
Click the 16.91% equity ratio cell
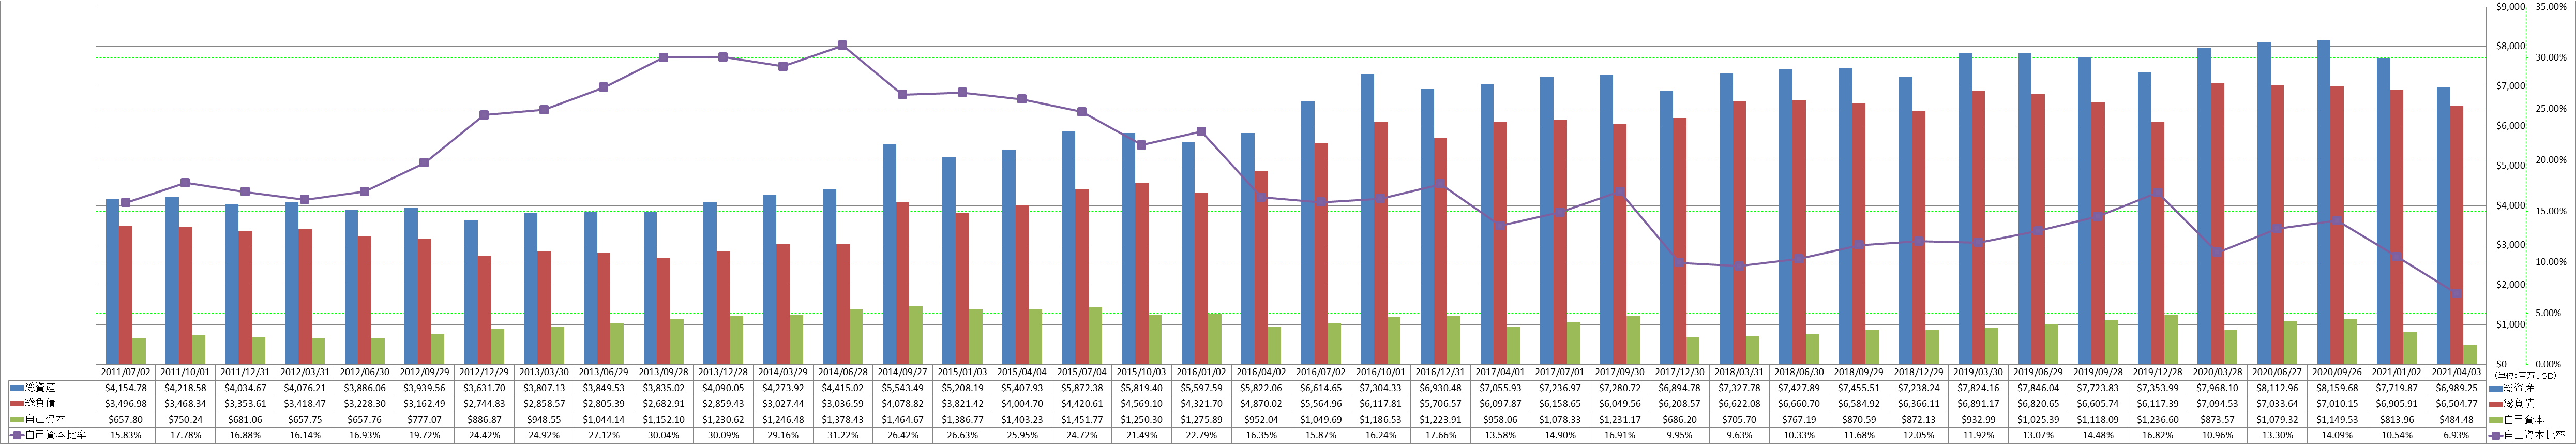coord(1620,436)
